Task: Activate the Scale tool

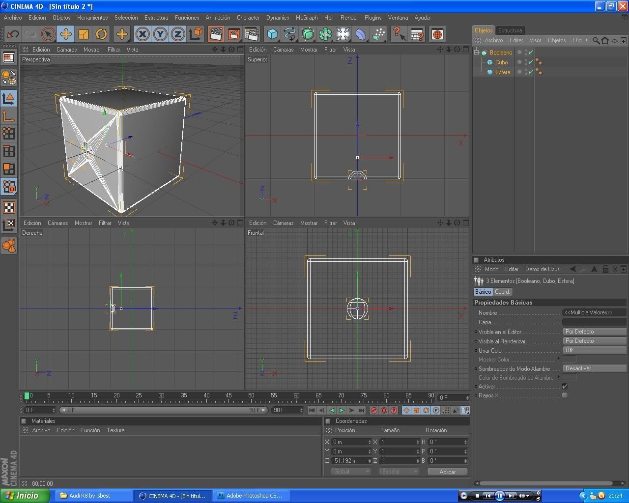Action: (x=83, y=34)
